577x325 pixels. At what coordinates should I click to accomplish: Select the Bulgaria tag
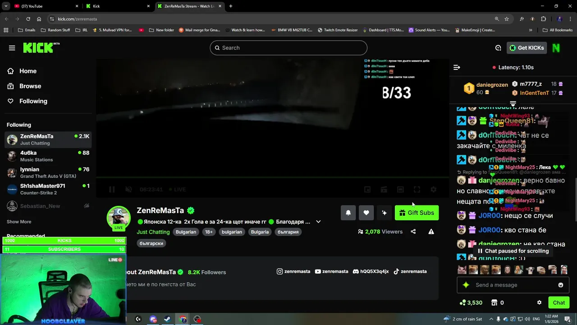[260, 232]
